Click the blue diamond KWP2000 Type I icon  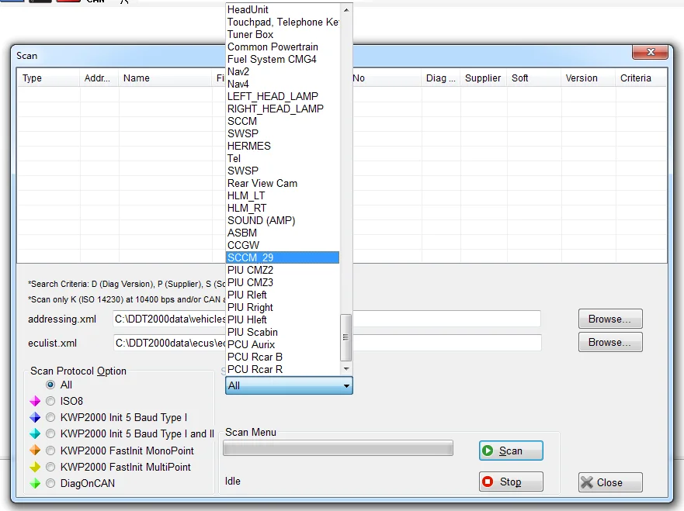[x=35, y=417]
